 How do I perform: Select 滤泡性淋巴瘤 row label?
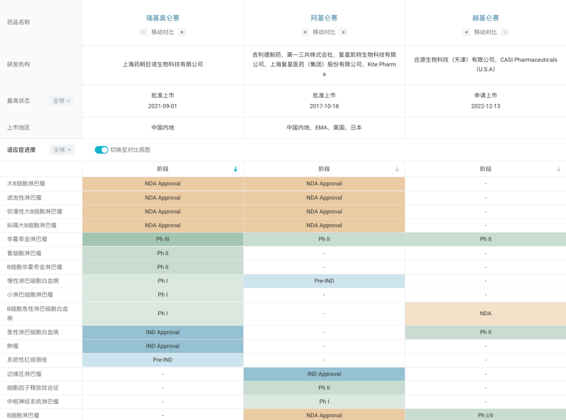(x=24, y=198)
